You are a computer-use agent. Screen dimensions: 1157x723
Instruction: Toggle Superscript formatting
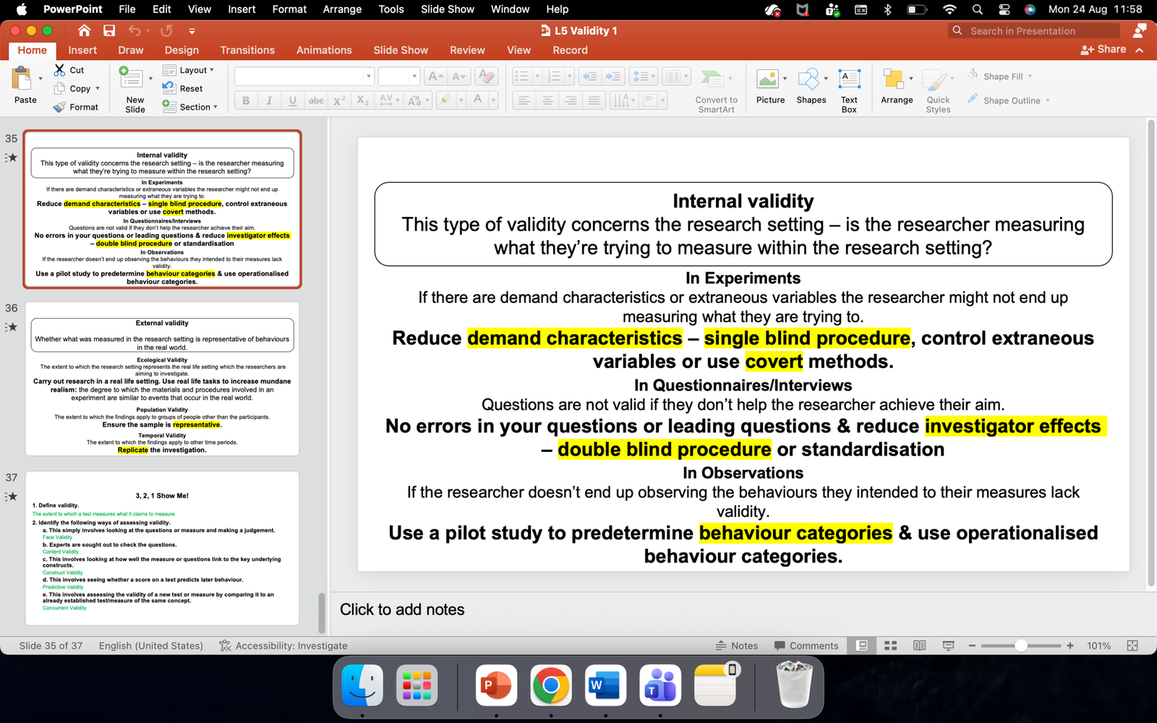point(339,100)
